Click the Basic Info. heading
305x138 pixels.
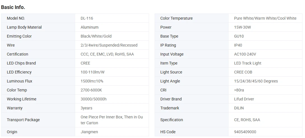13,7
